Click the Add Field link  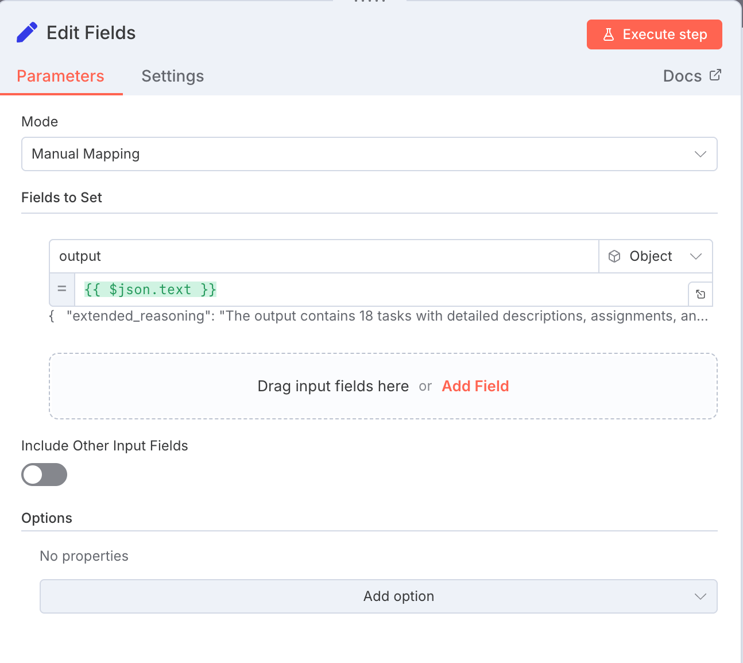click(x=475, y=386)
